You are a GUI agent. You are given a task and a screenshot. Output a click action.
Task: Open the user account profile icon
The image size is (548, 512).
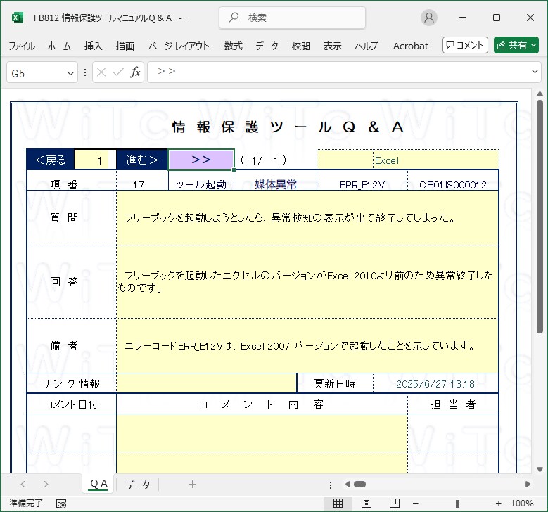tap(429, 18)
